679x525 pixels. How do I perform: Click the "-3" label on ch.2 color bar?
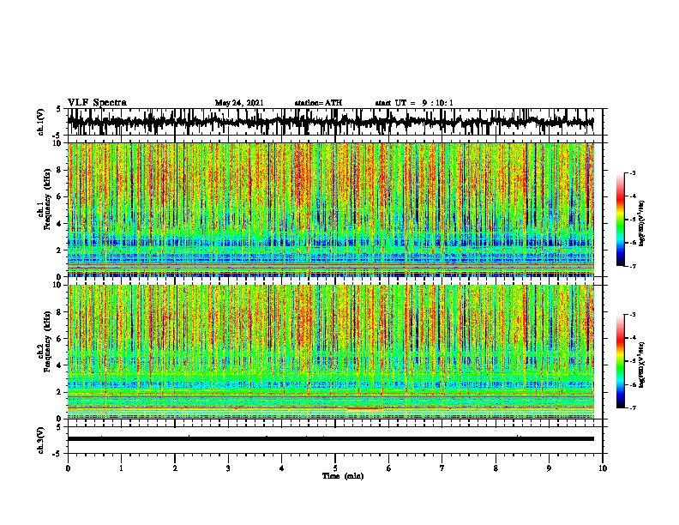pyautogui.click(x=633, y=315)
